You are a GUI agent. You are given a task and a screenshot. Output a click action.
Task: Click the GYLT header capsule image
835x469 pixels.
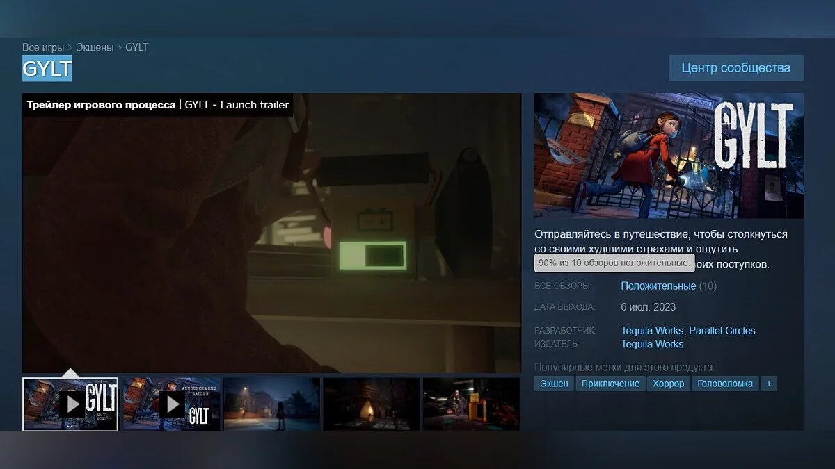tap(669, 156)
